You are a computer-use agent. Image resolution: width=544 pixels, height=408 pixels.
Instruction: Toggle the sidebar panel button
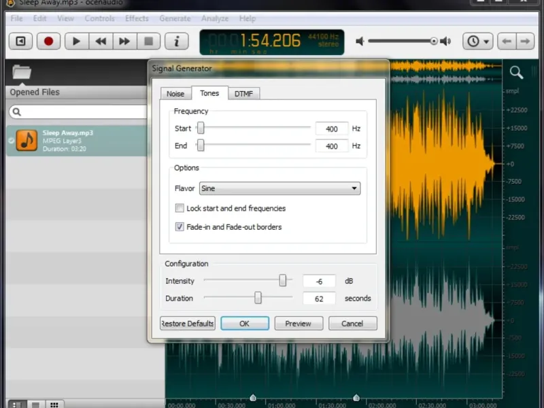pos(20,41)
